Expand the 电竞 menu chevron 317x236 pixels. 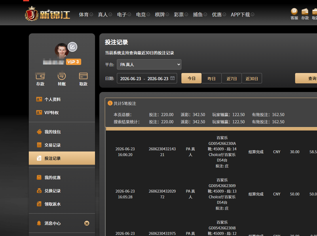click(x=148, y=15)
